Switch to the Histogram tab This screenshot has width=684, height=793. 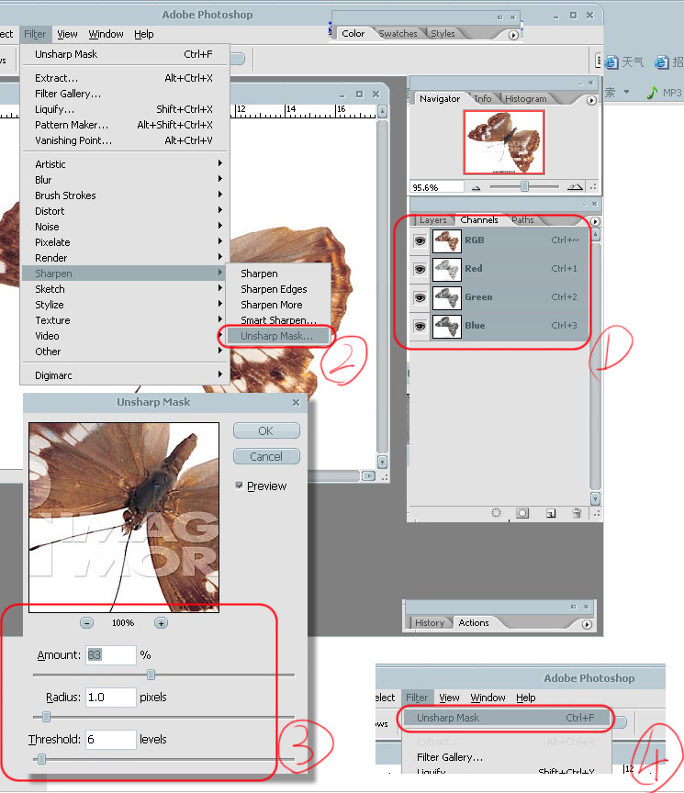(526, 98)
